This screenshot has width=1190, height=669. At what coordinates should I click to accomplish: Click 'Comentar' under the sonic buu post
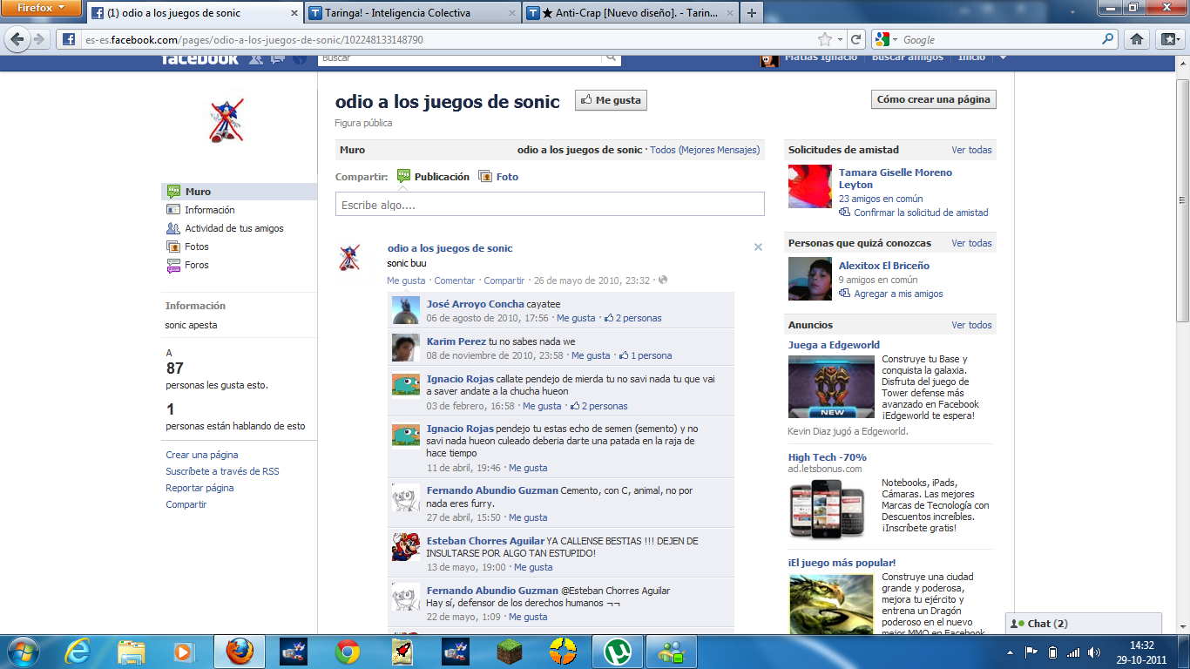pyautogui.click(x=455, y=280)
